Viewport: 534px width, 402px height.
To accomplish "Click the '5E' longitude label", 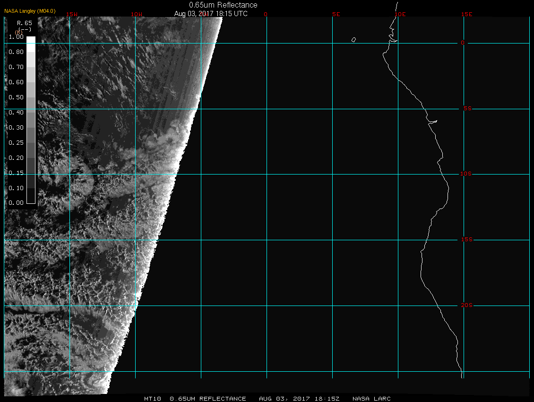I will coord(336,14).
